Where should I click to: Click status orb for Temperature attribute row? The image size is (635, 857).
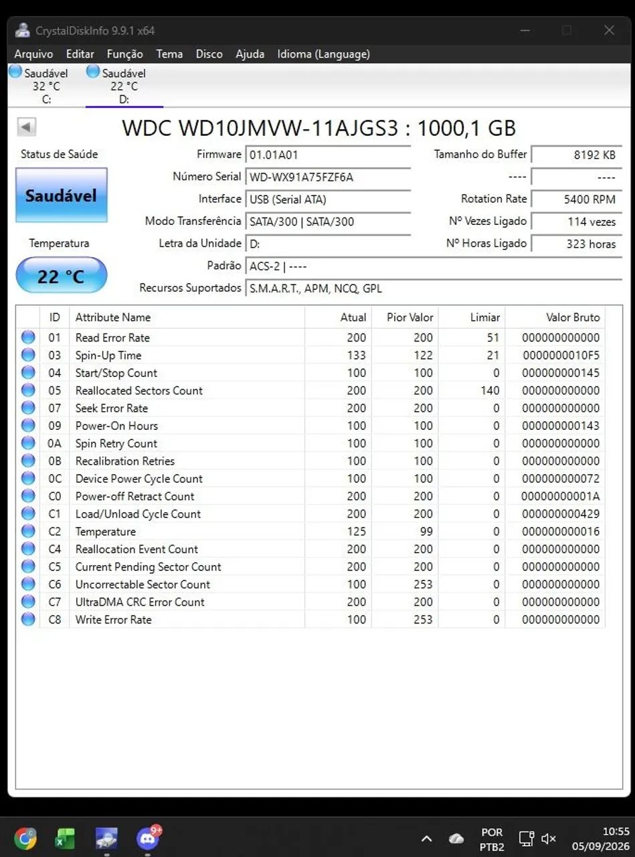[28, 532]
